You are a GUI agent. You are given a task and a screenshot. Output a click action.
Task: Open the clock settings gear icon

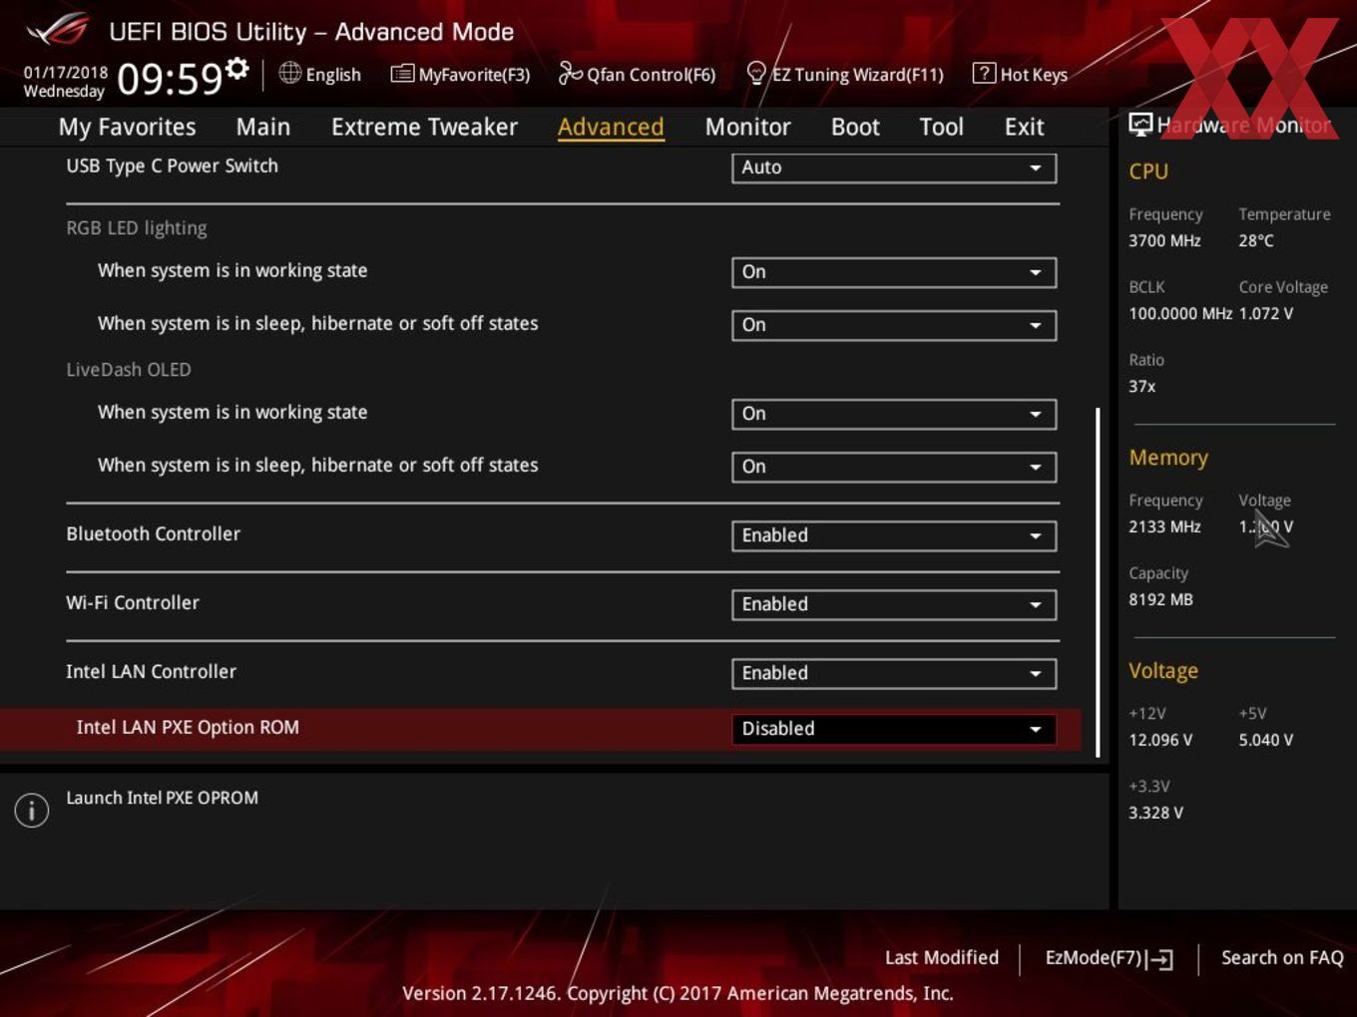[236, 68]
